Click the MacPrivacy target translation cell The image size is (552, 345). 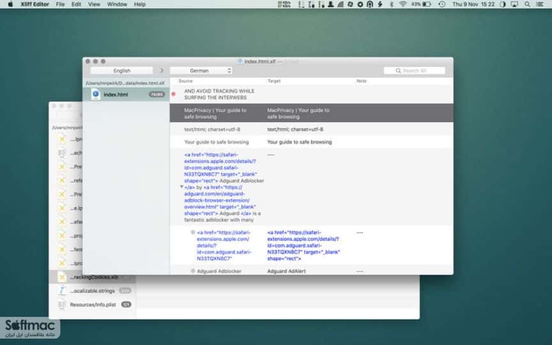(x=298, y=113)
